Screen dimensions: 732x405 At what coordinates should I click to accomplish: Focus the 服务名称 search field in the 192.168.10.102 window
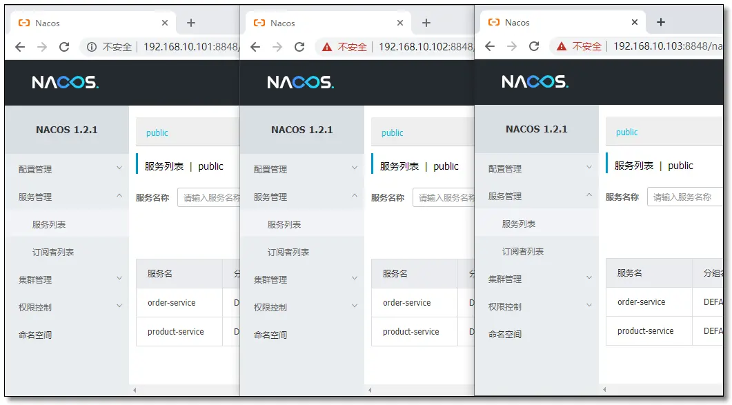[444, 197]
